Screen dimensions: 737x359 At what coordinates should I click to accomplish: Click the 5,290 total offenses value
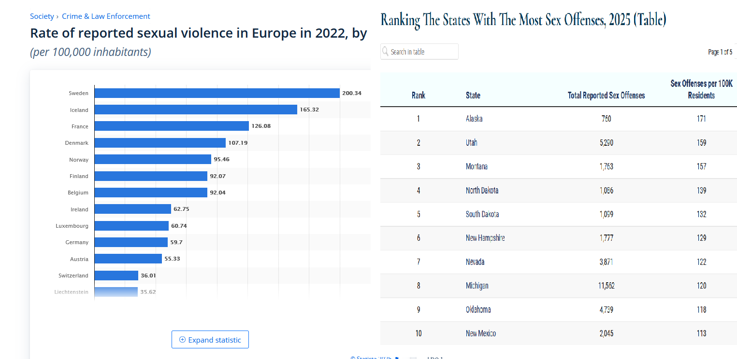click(607, 142)
